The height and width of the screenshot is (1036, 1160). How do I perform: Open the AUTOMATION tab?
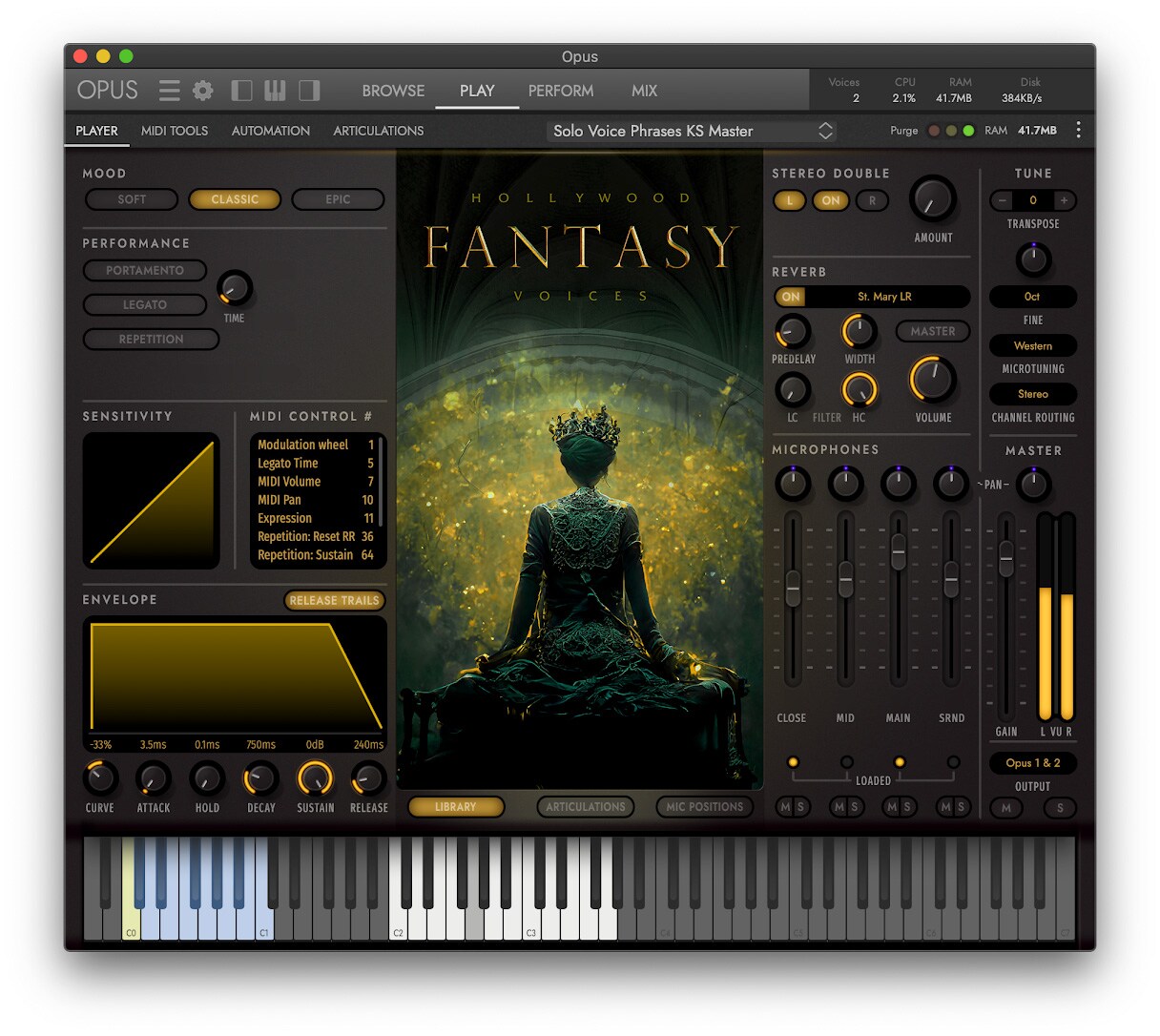tap(271, 131)
